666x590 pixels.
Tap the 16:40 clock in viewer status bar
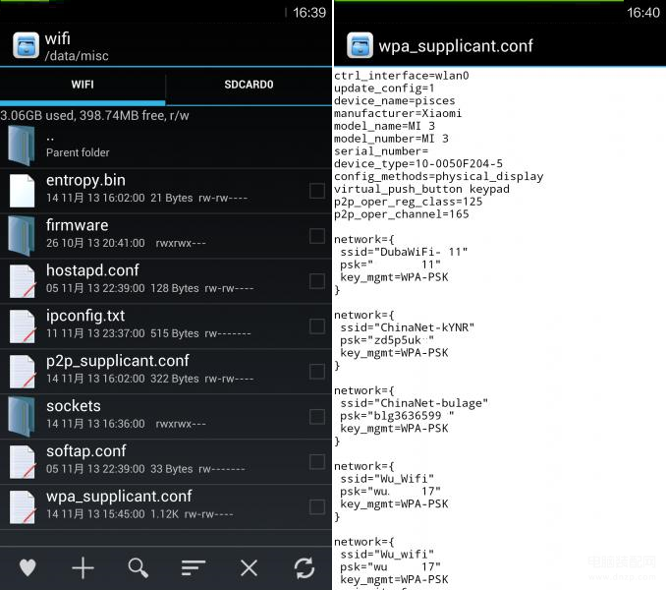coord(643,13)
